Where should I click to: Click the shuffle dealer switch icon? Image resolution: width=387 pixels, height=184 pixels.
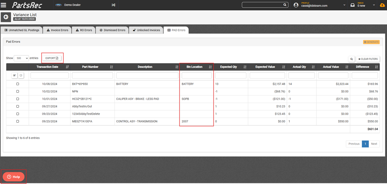(x=113, y=5)
